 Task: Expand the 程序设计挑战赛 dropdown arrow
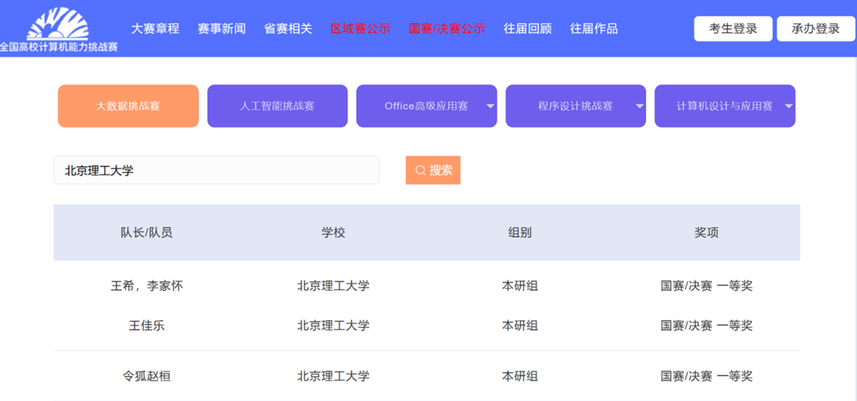coord(639,106)
